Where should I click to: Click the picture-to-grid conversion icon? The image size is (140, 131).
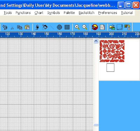127,27
